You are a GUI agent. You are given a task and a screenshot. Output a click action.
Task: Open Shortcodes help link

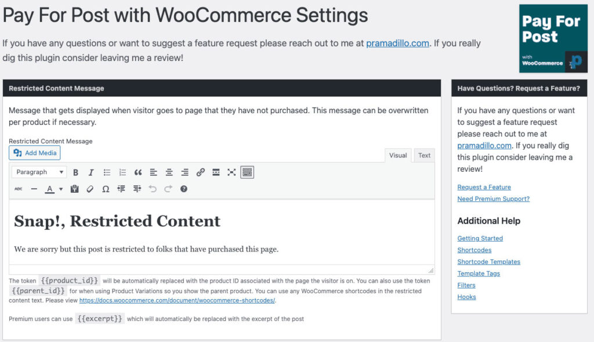475,250
